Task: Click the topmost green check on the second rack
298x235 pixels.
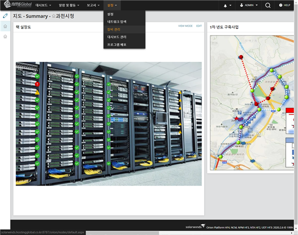Action: click(77, 76)
